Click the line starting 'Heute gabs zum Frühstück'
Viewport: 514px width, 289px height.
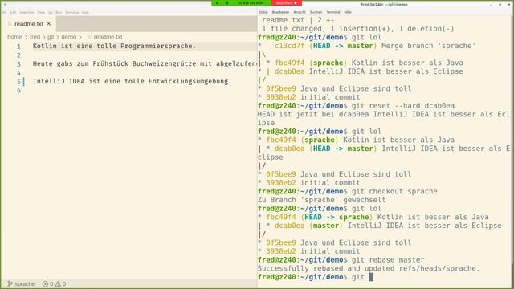145,64
